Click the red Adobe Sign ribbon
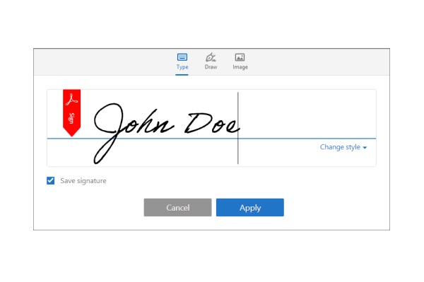 point(71,113)
